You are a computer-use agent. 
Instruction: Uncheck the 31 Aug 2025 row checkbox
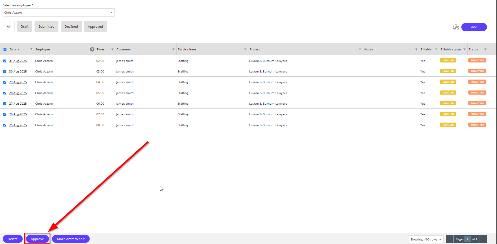5,61
